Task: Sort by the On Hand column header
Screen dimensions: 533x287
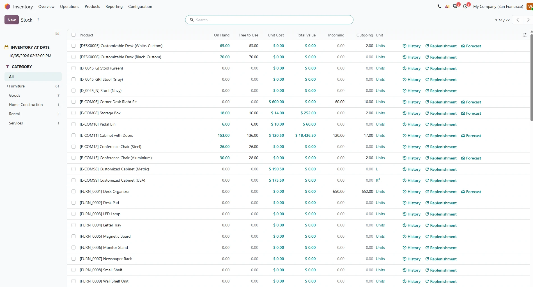Action: pos(222,35)
